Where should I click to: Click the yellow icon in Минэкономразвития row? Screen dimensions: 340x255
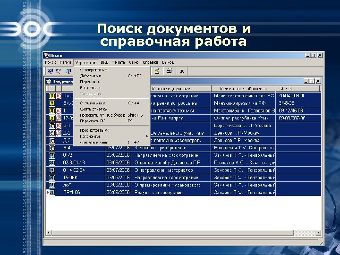[x=52, y=103]
